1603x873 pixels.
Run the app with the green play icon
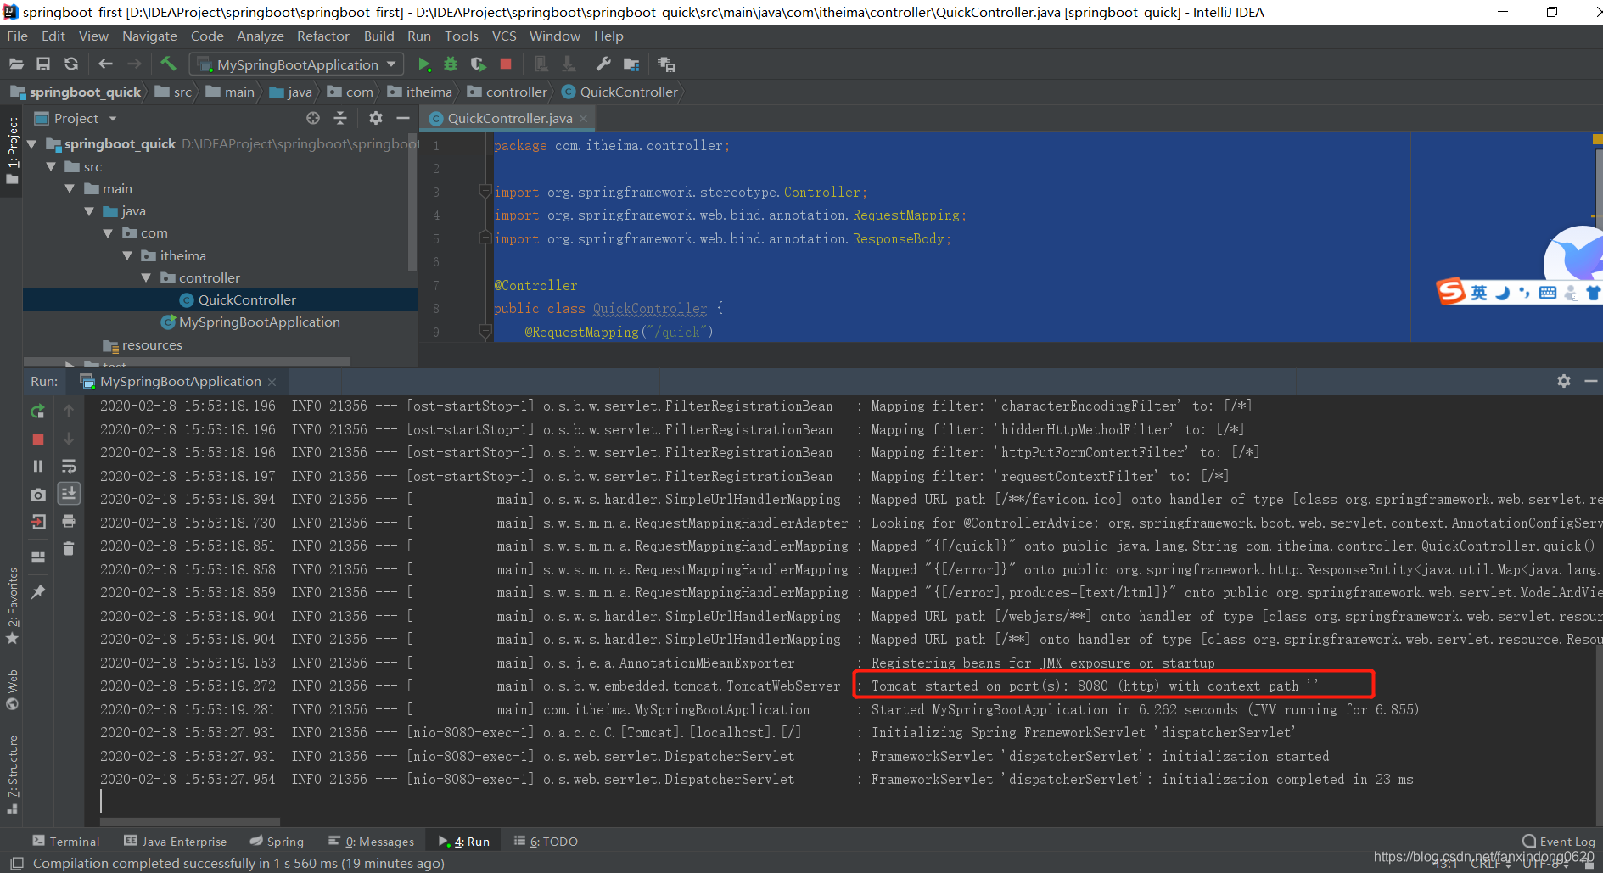point(424,64)
